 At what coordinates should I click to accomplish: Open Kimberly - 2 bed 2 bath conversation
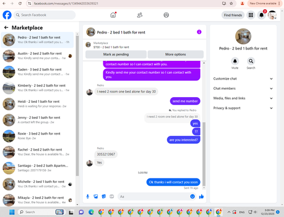click(37, 88)
